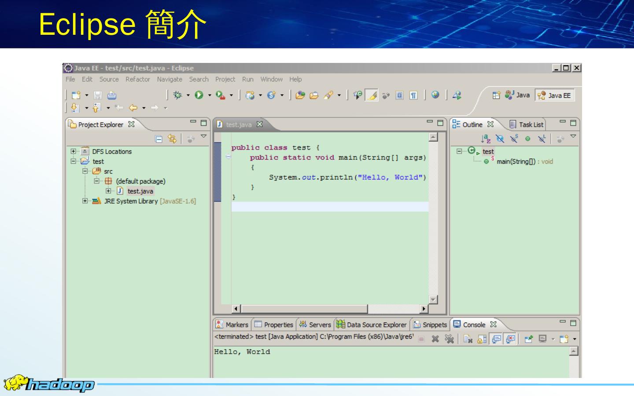Open the web browser globe icon
The height and width of the screenshot is (396, 634).
[435, 95]
